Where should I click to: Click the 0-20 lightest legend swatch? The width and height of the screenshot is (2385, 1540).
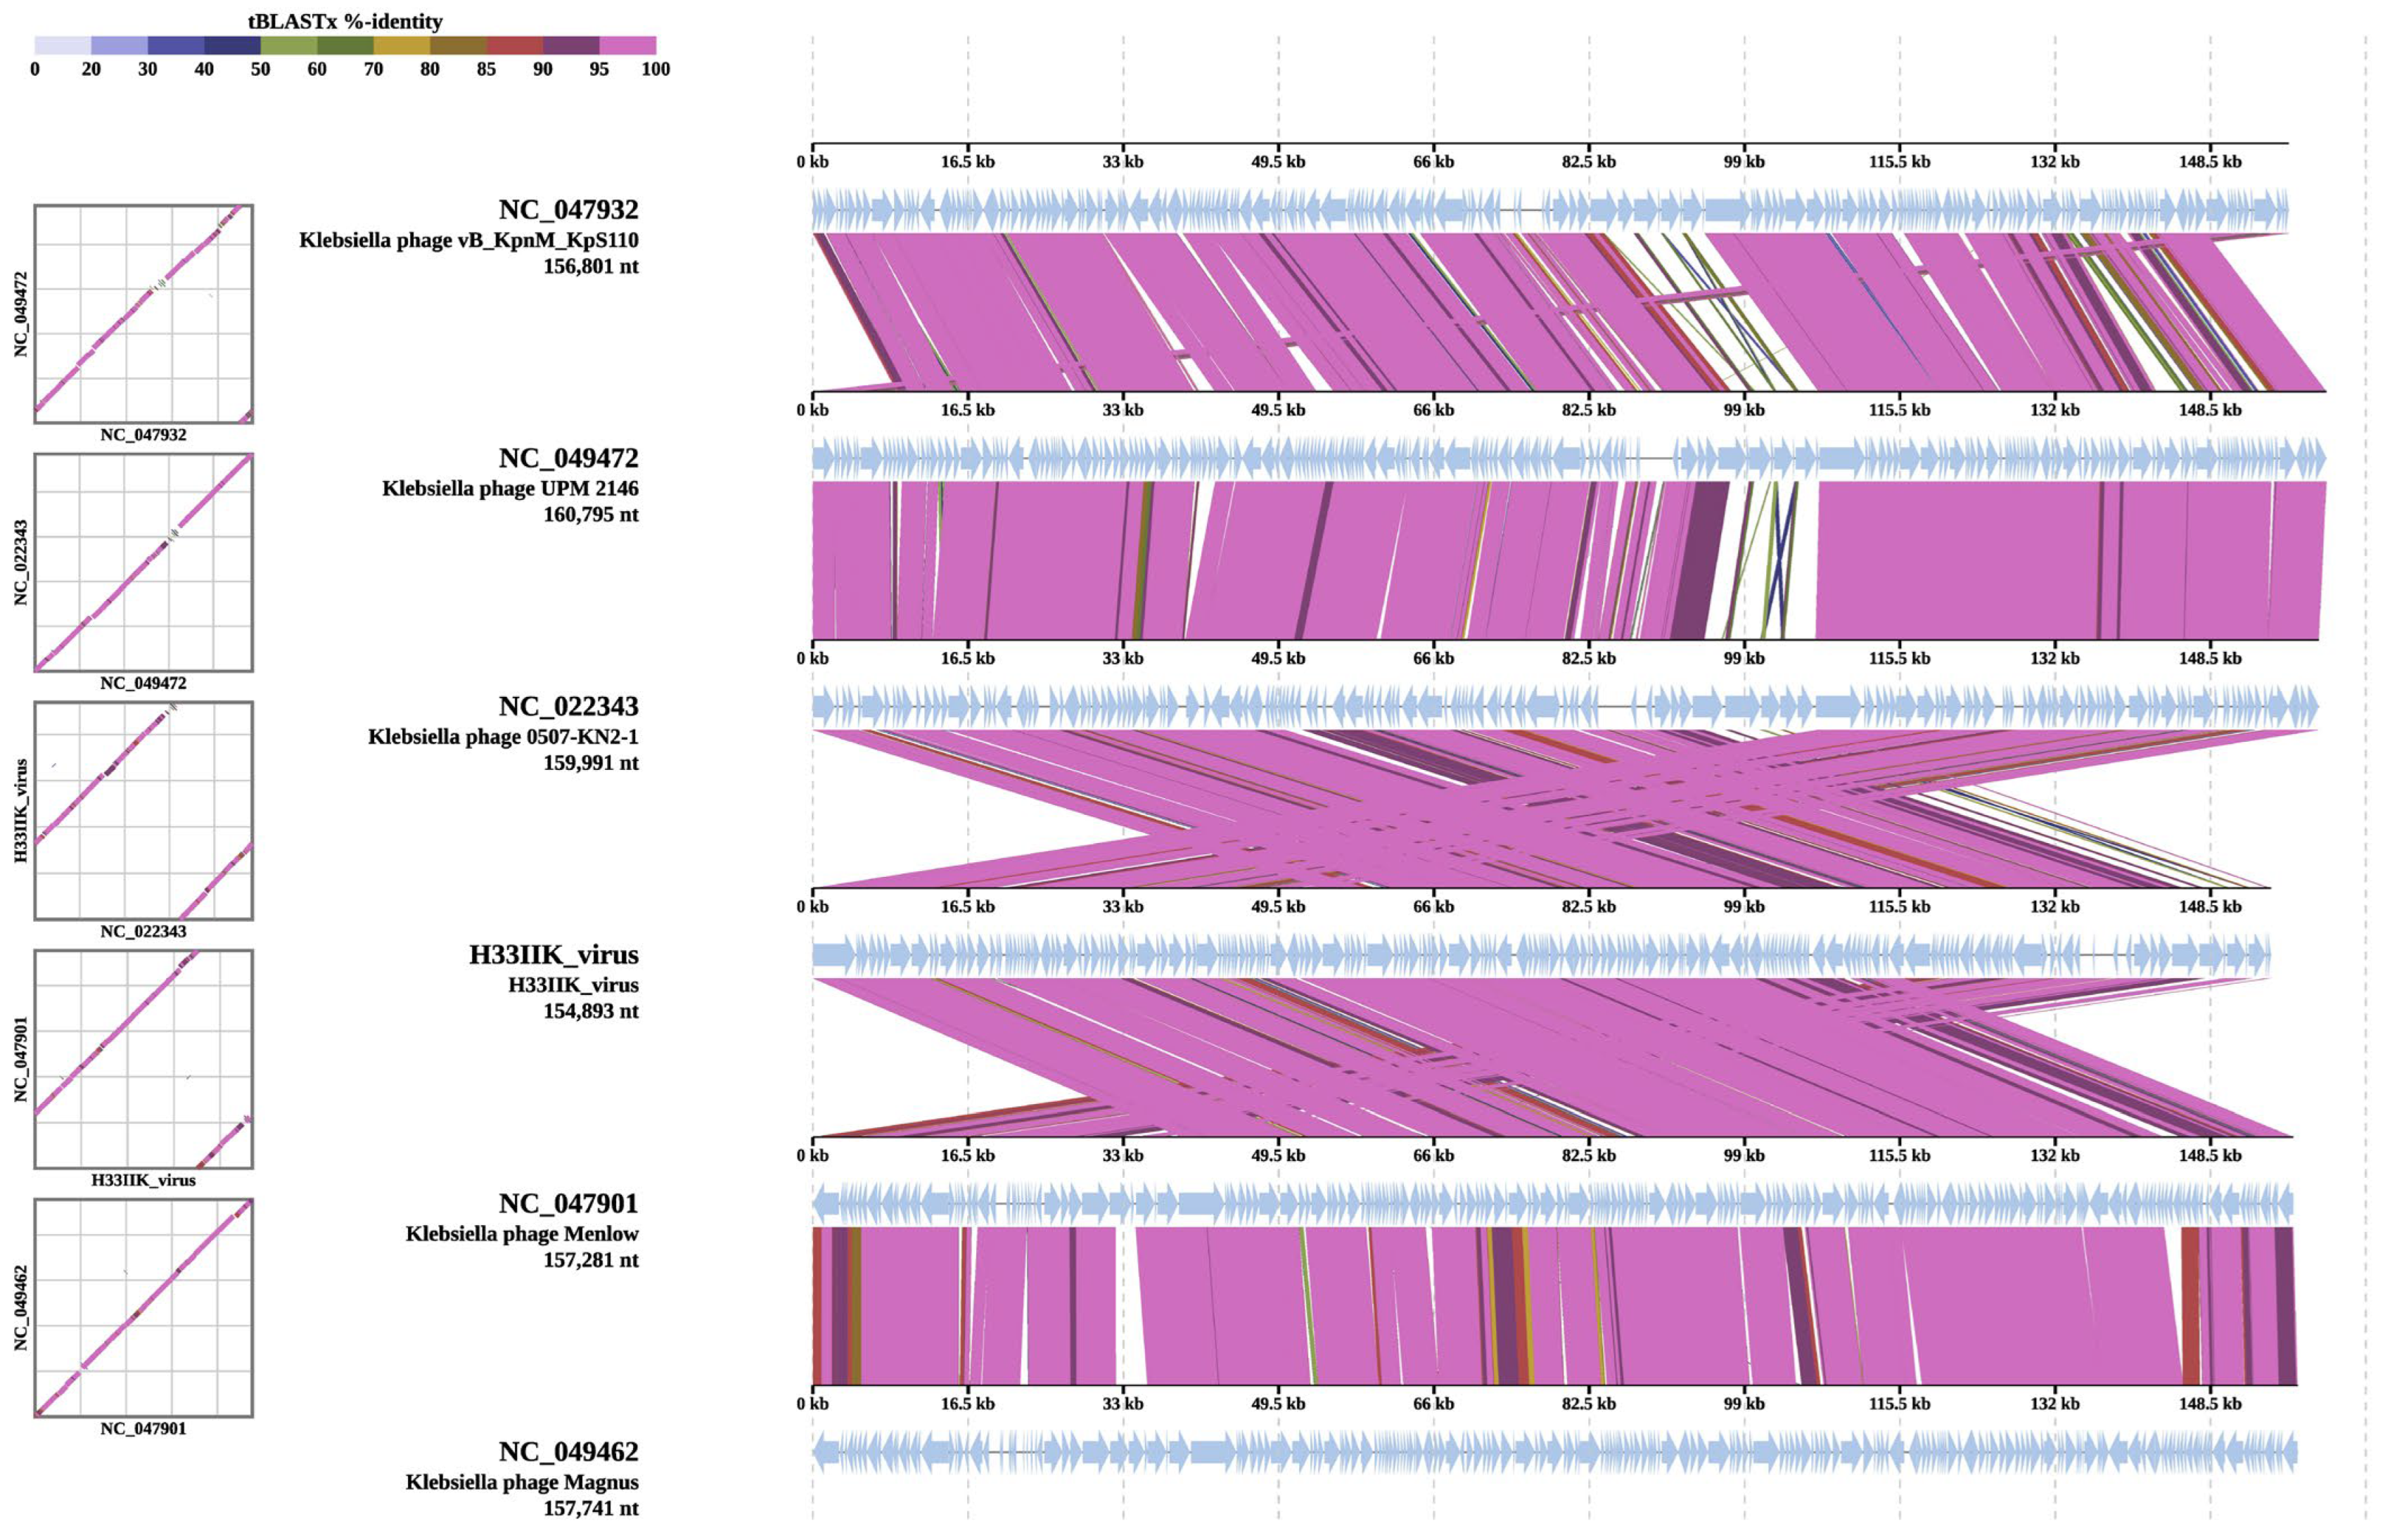[x=62, y=45]
